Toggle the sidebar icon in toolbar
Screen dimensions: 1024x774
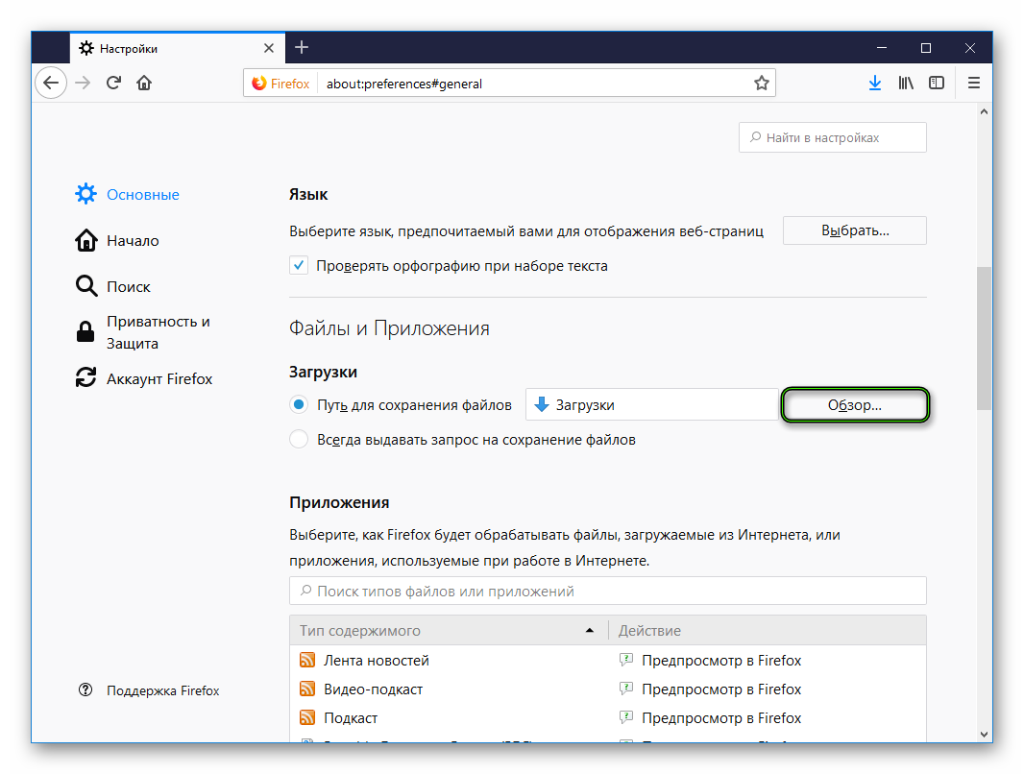click(x=937, y=83)
